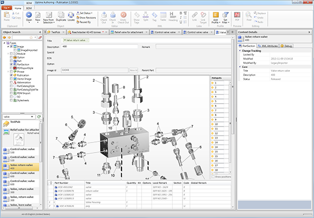Click the Replace command in Editing group
Viewport: 314px width, 218px height.
point(260,13)
